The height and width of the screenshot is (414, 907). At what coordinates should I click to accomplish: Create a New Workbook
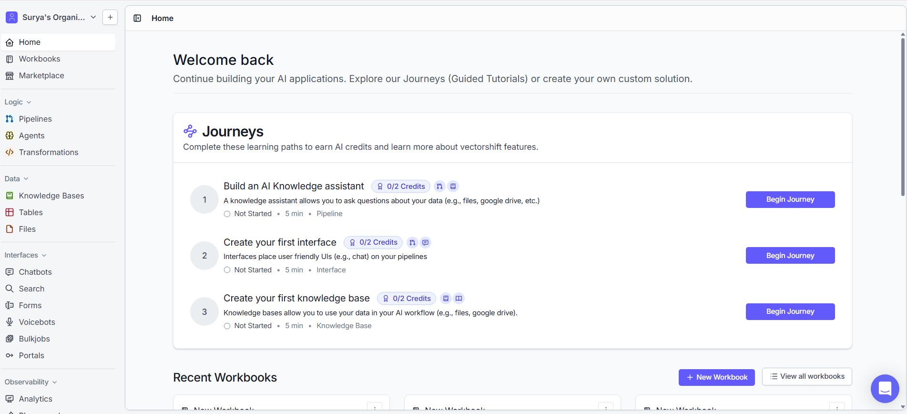click(x=716, y=377)
